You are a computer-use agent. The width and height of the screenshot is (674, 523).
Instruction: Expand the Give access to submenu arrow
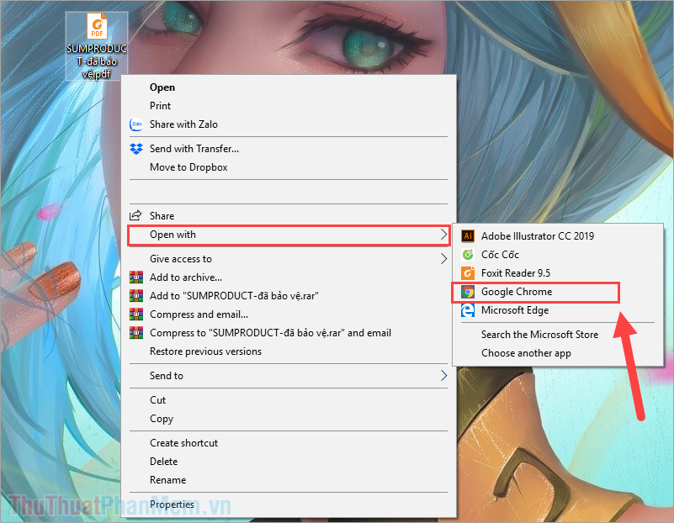point(443,258)
